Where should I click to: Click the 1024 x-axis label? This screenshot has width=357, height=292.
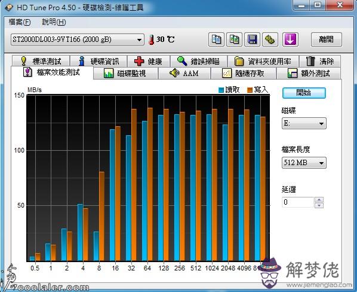point(212,268)
